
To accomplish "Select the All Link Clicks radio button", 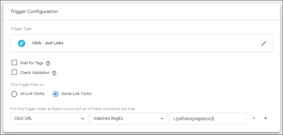I will click(14, 94).
